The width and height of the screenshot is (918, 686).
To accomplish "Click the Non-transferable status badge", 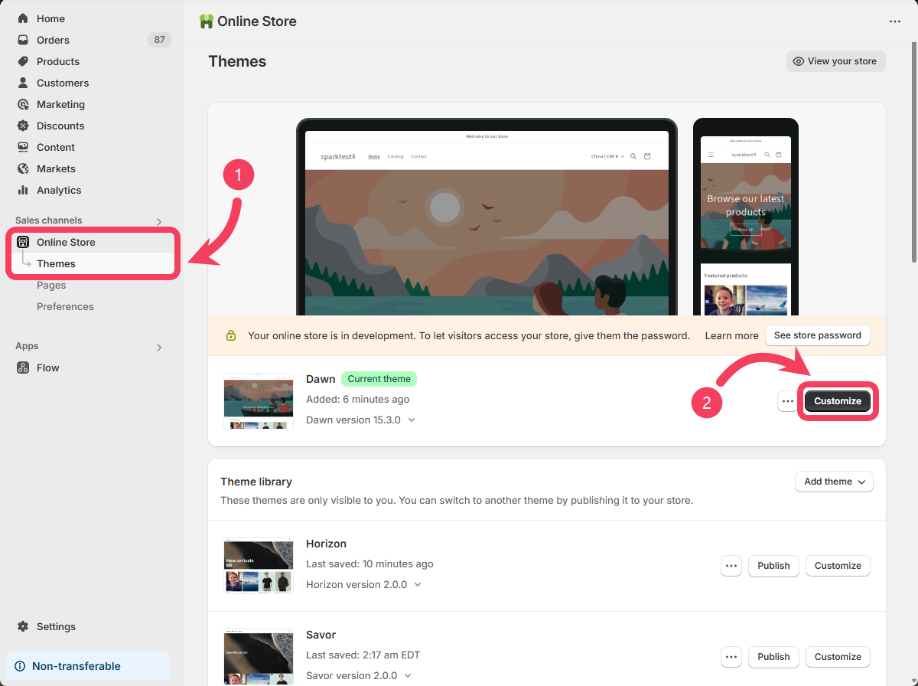I will pyautogui.click(x=88, y=666).
